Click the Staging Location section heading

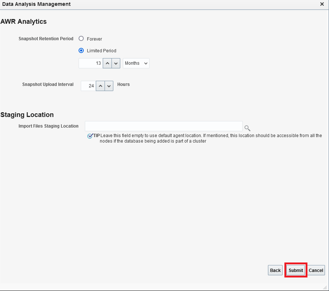[27, 115]
